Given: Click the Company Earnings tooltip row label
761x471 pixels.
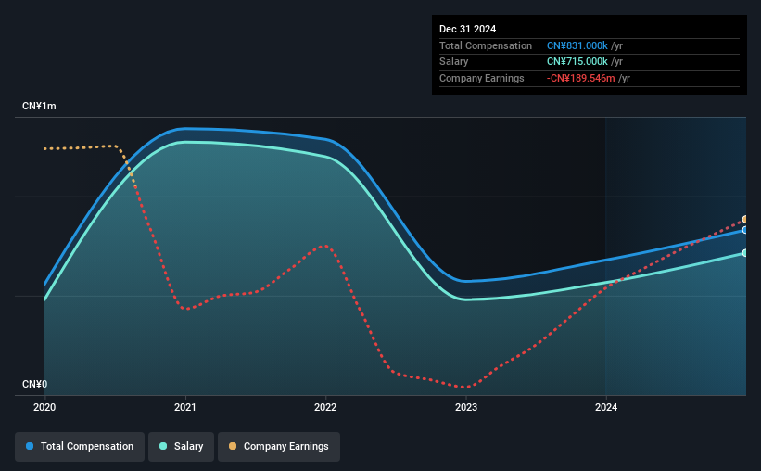Looking at the screenshot, I should pyautogui.click(x=481, y=78).
